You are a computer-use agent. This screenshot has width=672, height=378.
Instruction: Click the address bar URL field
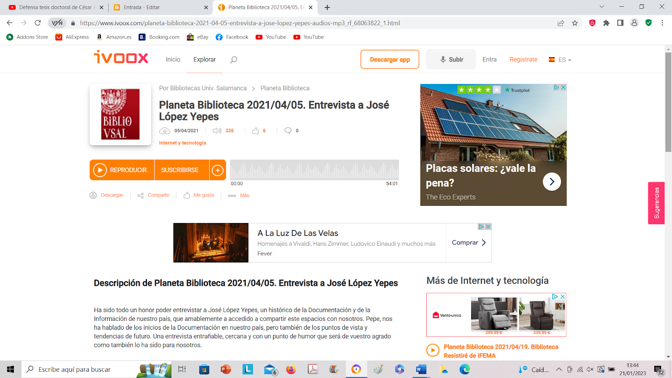point(311,23)
